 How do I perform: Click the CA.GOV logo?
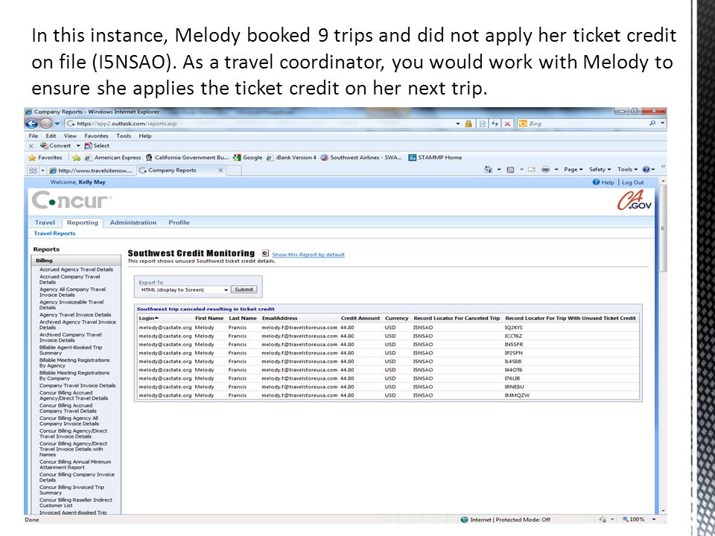635,200
